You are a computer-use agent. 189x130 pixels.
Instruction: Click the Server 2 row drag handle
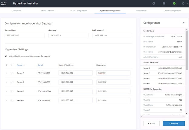tap(7, 82)
